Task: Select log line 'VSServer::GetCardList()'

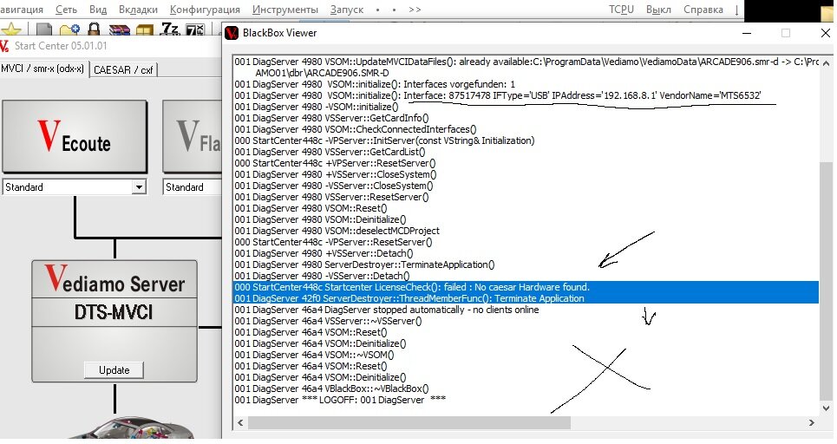Action: click(526, 152)
